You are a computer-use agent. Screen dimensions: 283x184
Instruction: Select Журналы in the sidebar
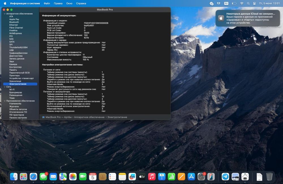tap(14, 107)
